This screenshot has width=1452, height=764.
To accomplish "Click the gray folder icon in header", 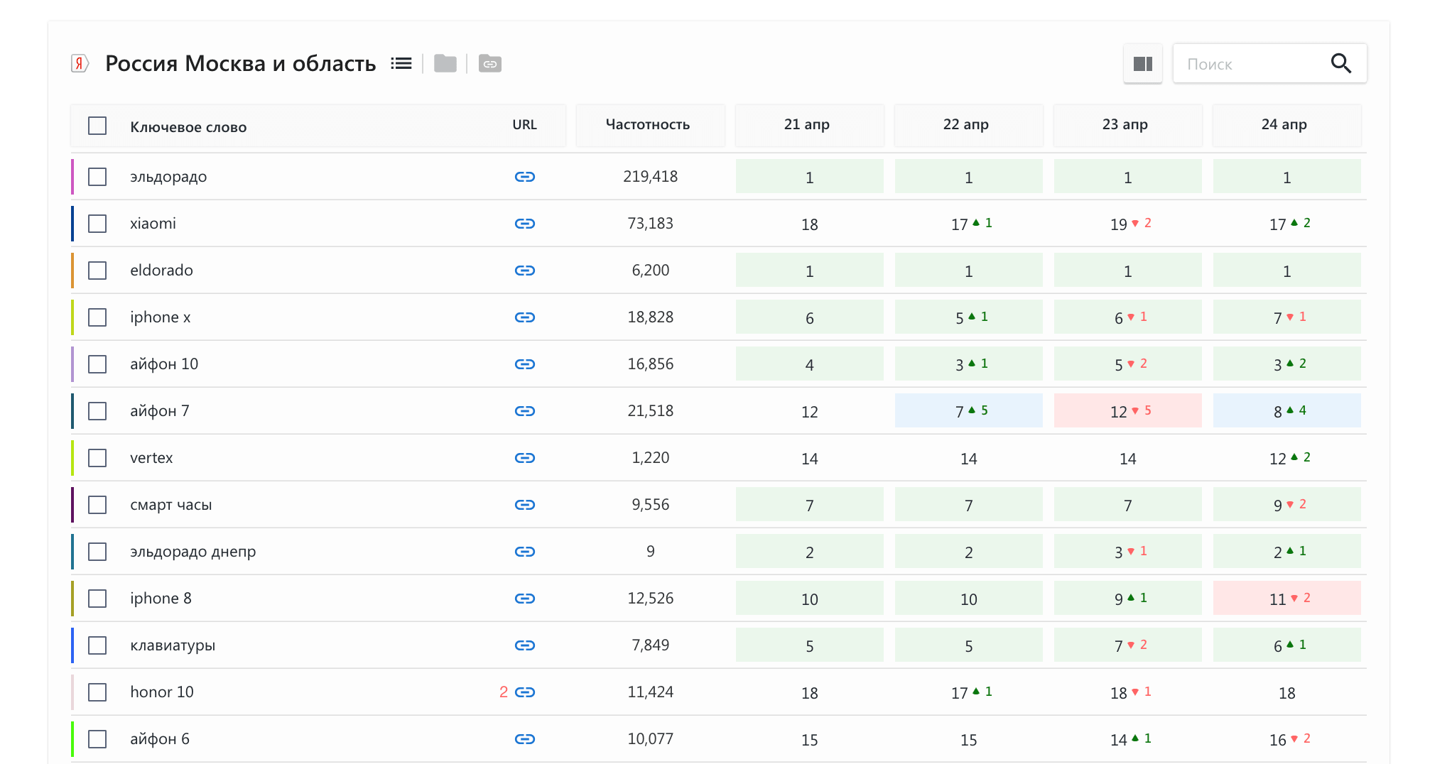I will [445, 64].
